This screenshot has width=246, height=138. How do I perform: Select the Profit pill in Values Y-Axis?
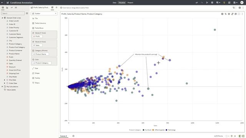[37, 36]
